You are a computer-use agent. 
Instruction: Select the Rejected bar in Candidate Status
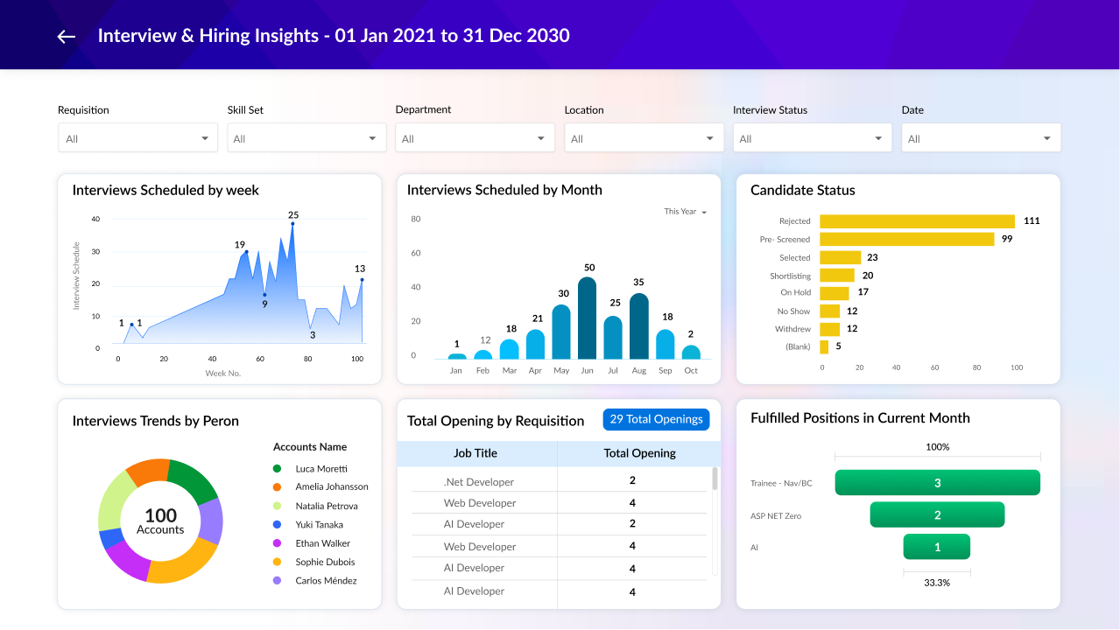917,221
